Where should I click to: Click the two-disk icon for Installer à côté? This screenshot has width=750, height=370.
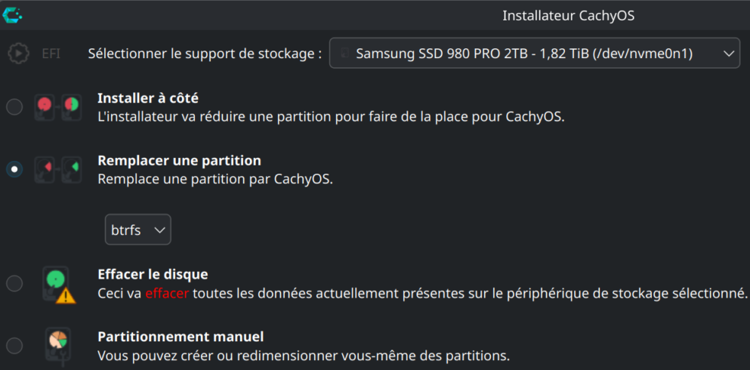click(x=57, y=106)
